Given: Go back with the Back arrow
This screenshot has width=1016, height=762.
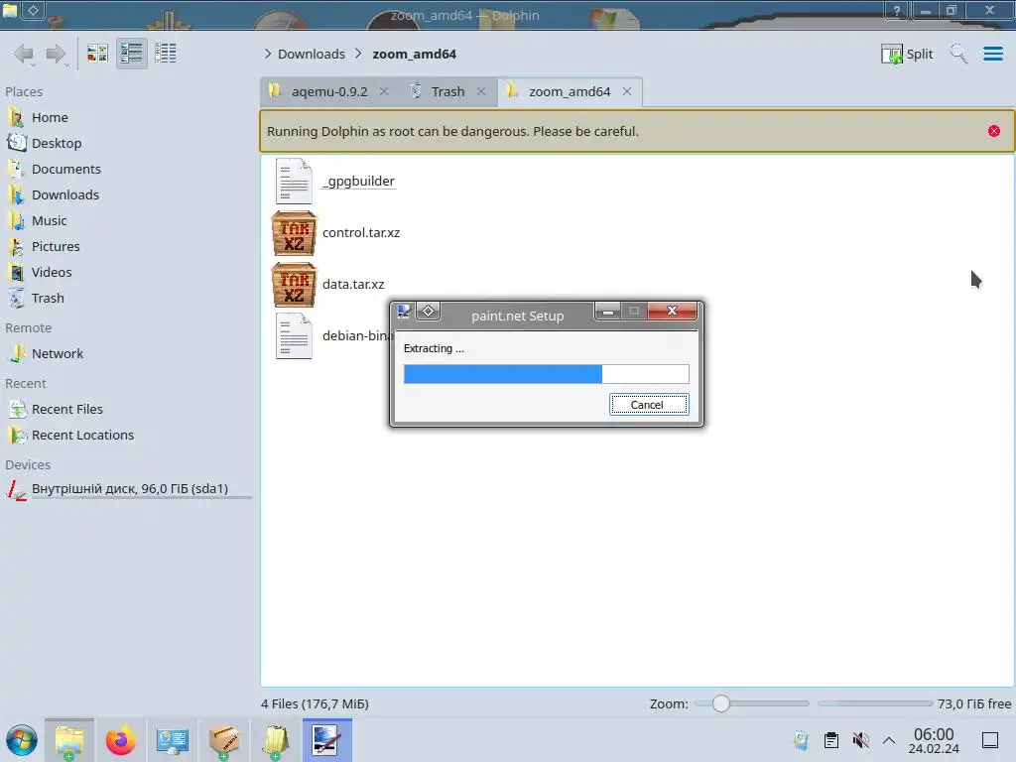Looking at the screenshot, I should [x=24, y=54].
